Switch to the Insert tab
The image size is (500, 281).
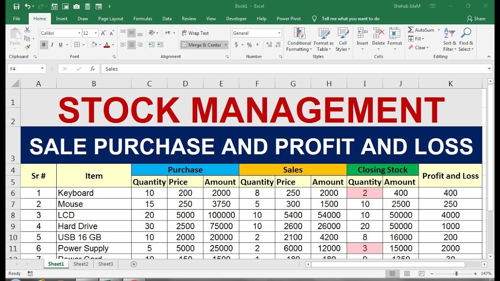[x=62, y=18]
